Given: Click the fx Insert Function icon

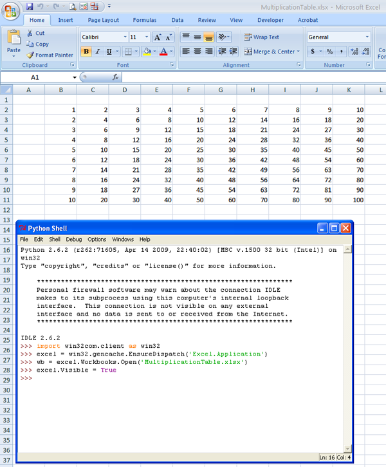Looking at the screenshot, I should (x=116, y=77).
